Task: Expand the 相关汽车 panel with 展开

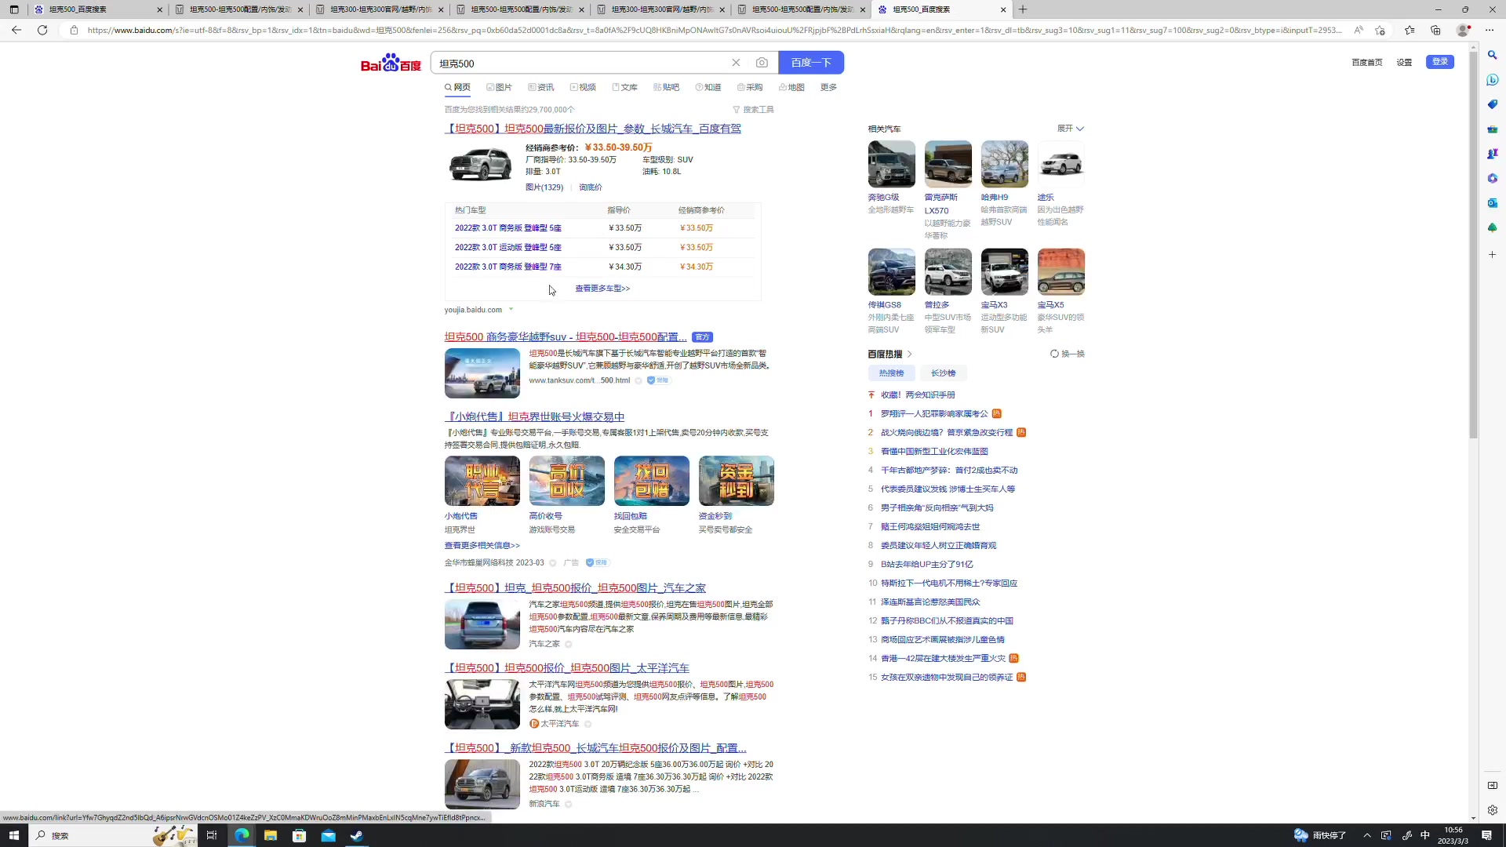Action: 1071,129
